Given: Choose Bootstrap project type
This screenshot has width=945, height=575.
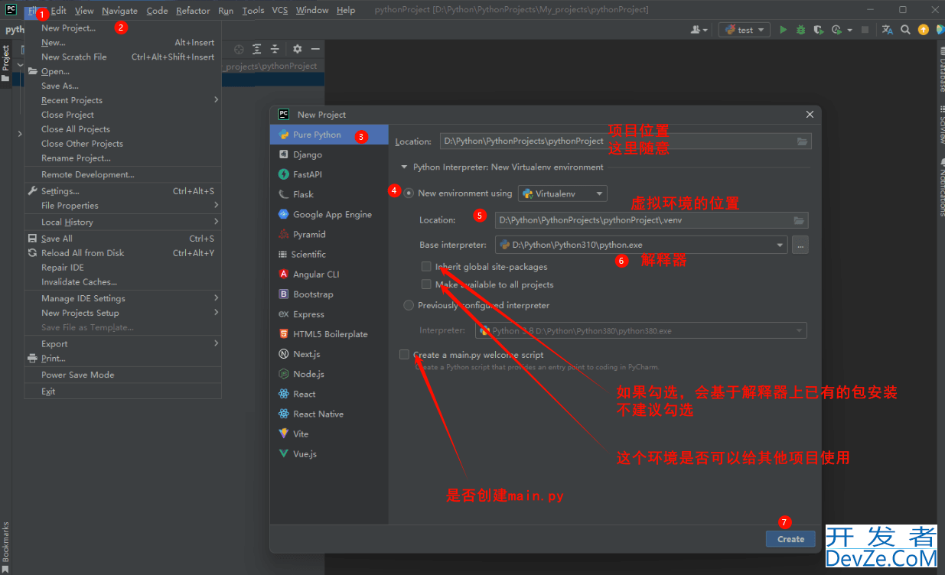Looking at the screenshot, I should pyautogui.click(x=329, y=294).
